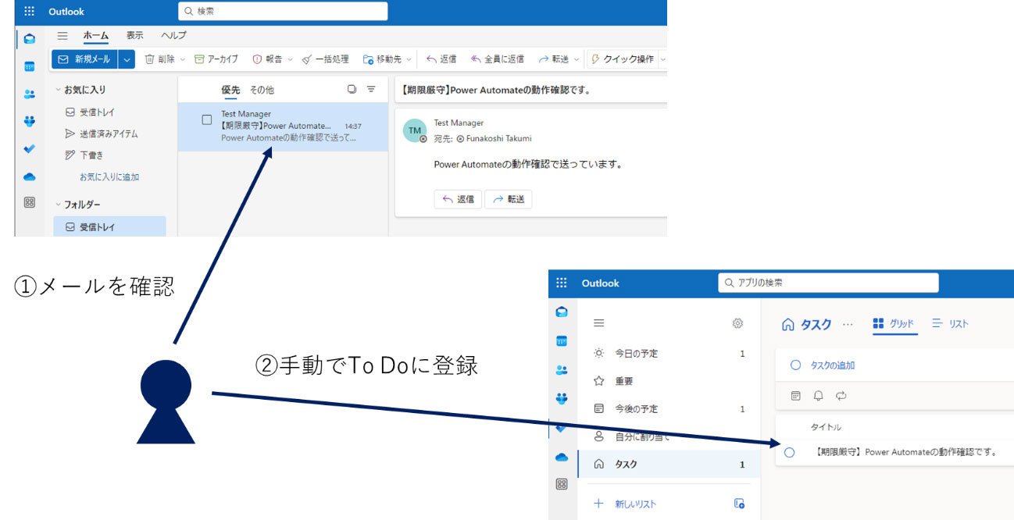Click the 転送 button in the reading pane
1014x520 pixels.
tap(508, 199)
